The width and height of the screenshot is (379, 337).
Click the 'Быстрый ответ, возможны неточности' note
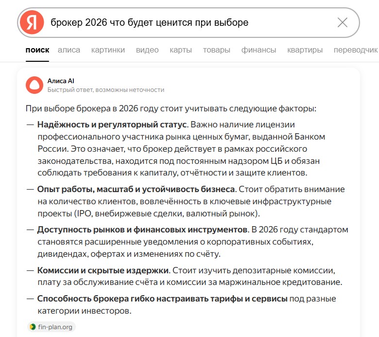105,90
